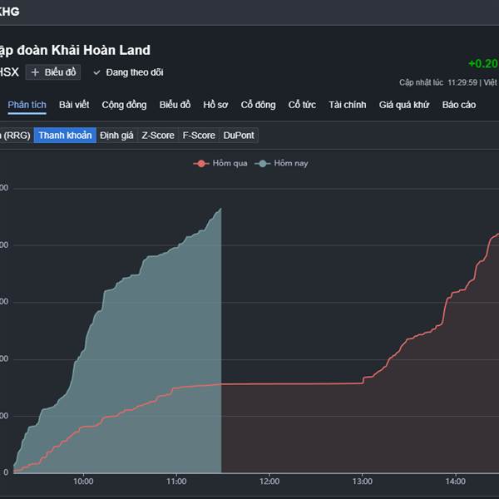Select the Cổ đông tab

258,105
